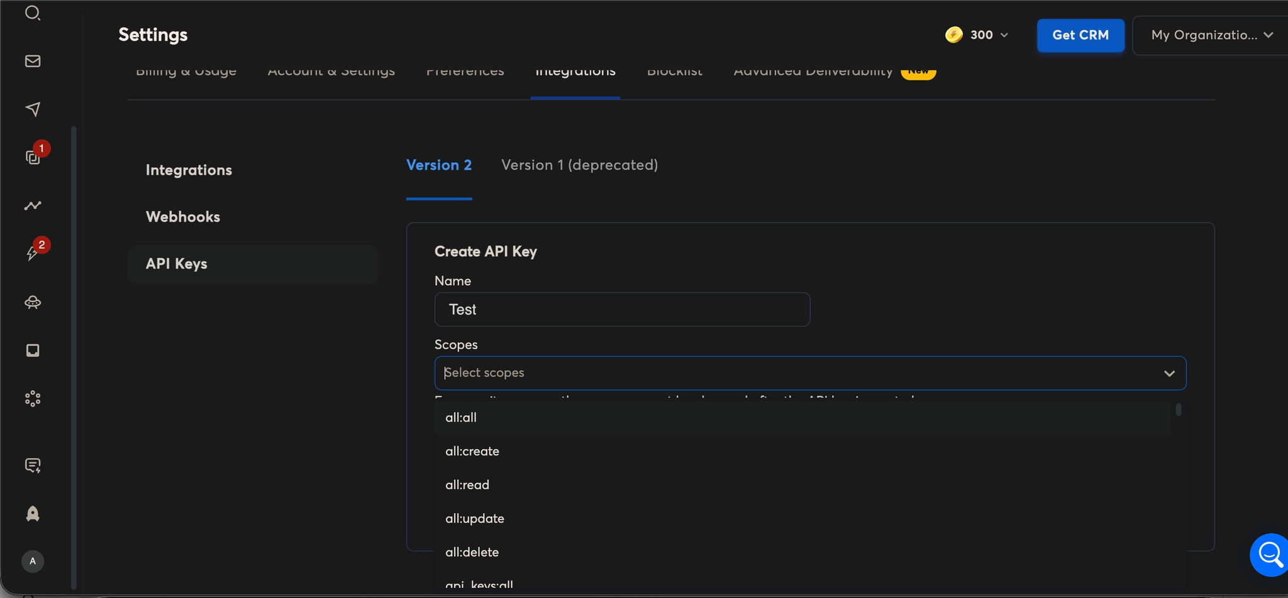Click the Get CRM button
Screen dimensions: 1288x598
[x=1080, y=35]
